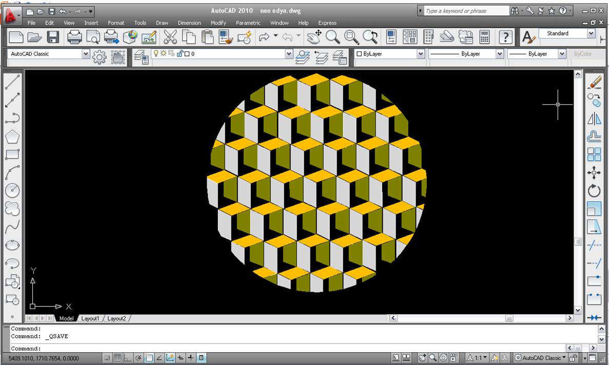Viewport: 609px width, 365px height.
Task: Select the Move modify tool
Action: [x=594, y=172]
